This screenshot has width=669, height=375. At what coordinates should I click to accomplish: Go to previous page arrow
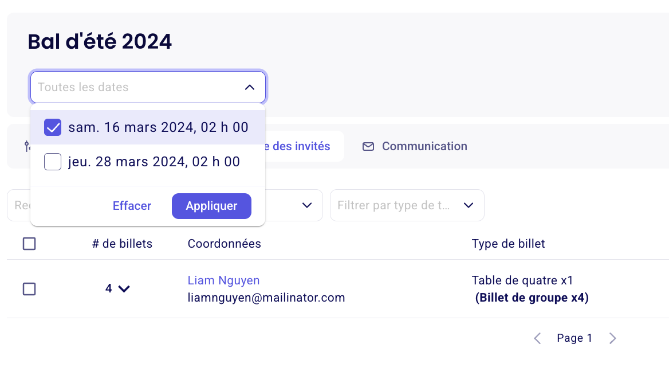click(538, 338)
